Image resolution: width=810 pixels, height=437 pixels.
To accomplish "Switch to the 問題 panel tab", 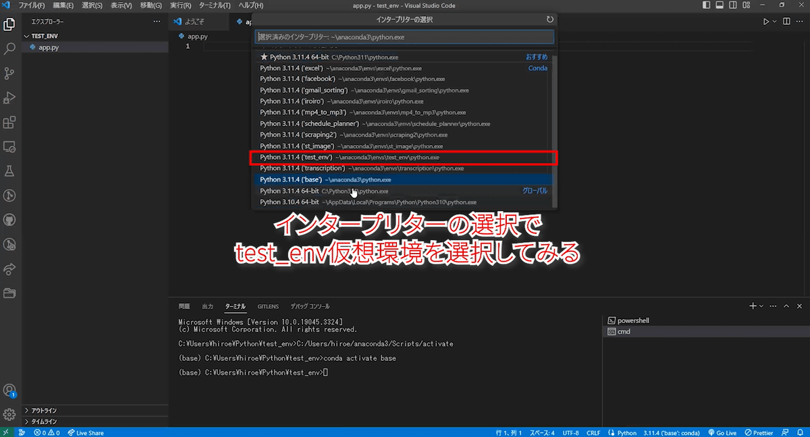I will (184, 306).
